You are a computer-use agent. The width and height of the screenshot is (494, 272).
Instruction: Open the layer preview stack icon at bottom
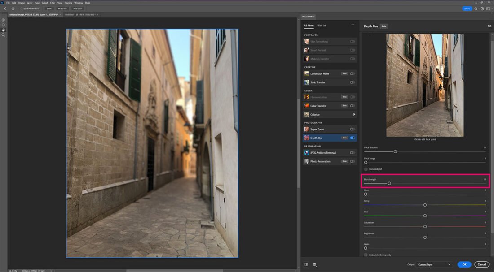click(x=314, y=264)
